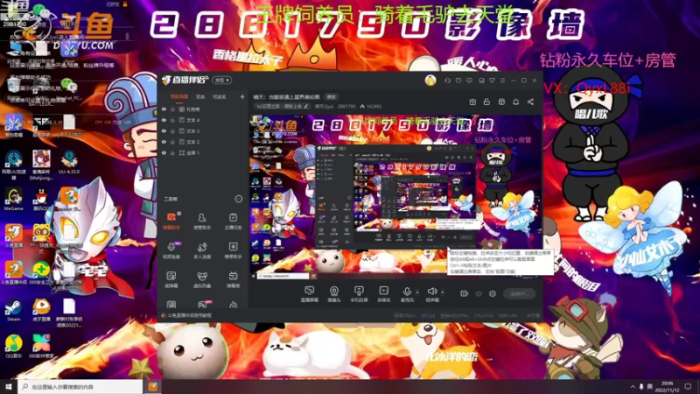Start 多人连麦 from the toolbox
700x394 pixels.
[x=202, y=250]
